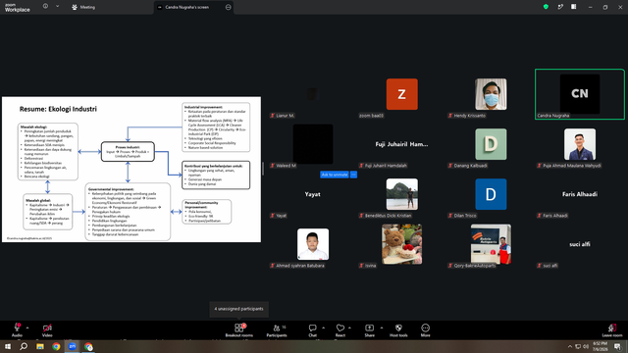Show hidden system tray icons

[569, 346]
